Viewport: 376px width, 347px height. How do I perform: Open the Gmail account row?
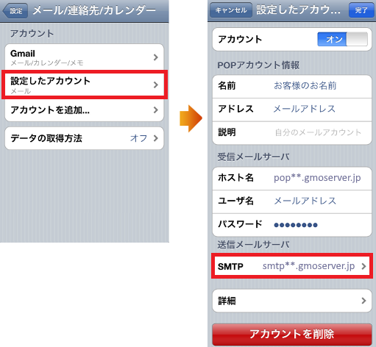pyautogui.click(x=84, y=57)
